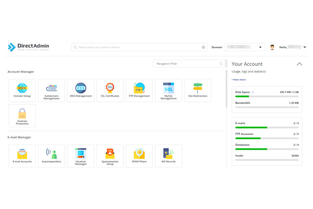Open DNS Management
The height and width of the screenshot is (209, 313).
coord(81,91)
